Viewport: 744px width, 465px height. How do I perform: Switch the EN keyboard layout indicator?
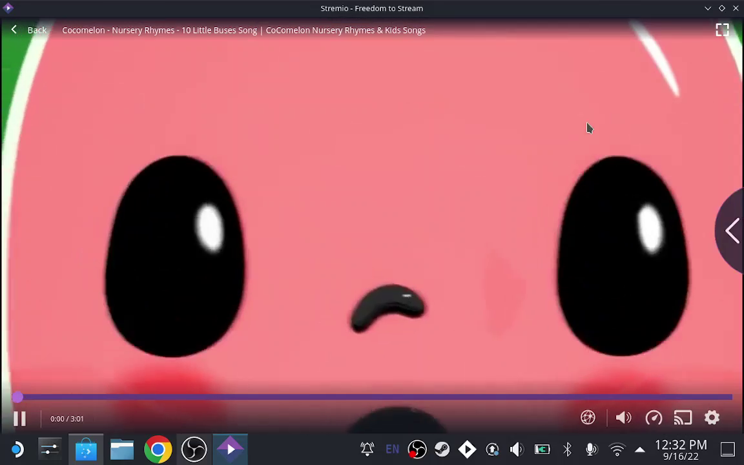point(393,449)
